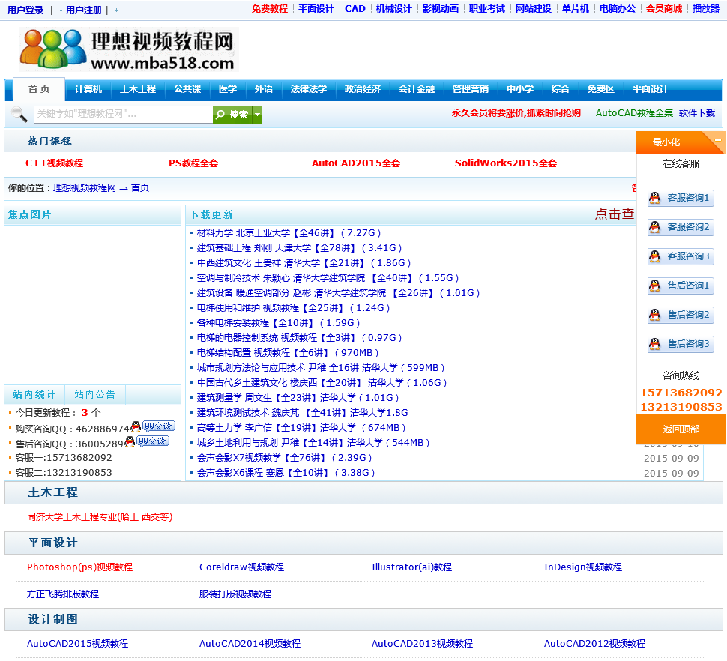This screenshot has height=661, width=727.
Task: Click the penguin icon next to 购买咨询QQ number
Action: [136, 426]
